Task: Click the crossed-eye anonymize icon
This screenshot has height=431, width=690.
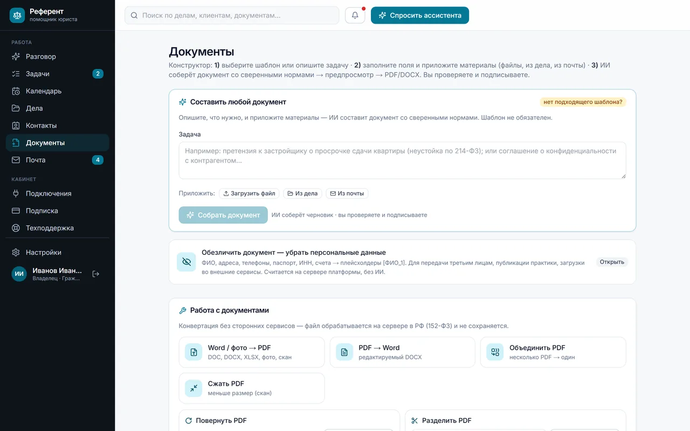Action: [x=187, y=262]
